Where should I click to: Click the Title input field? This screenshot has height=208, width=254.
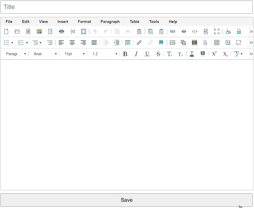[x=126, y=7]
